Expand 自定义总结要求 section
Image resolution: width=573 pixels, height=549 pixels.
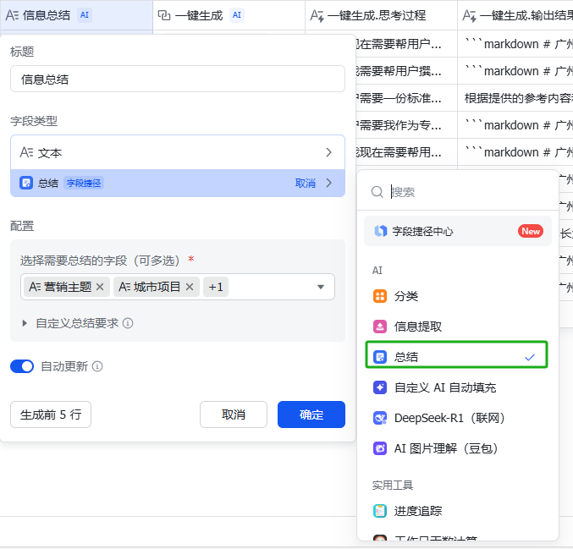(25, 323)
